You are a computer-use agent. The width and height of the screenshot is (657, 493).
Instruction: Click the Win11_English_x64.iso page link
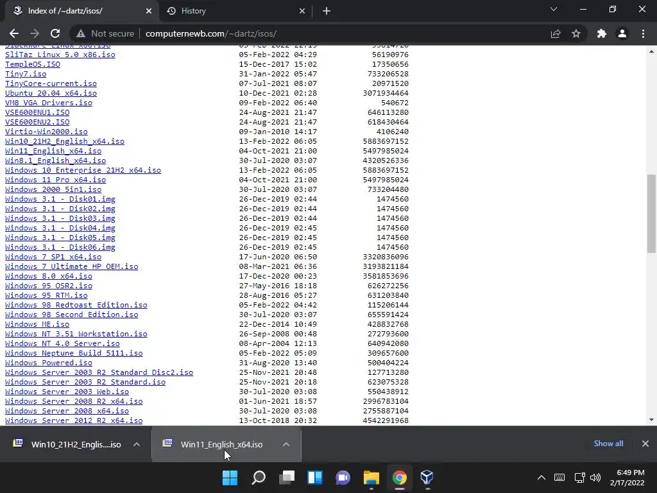click(x=53, y=151)
